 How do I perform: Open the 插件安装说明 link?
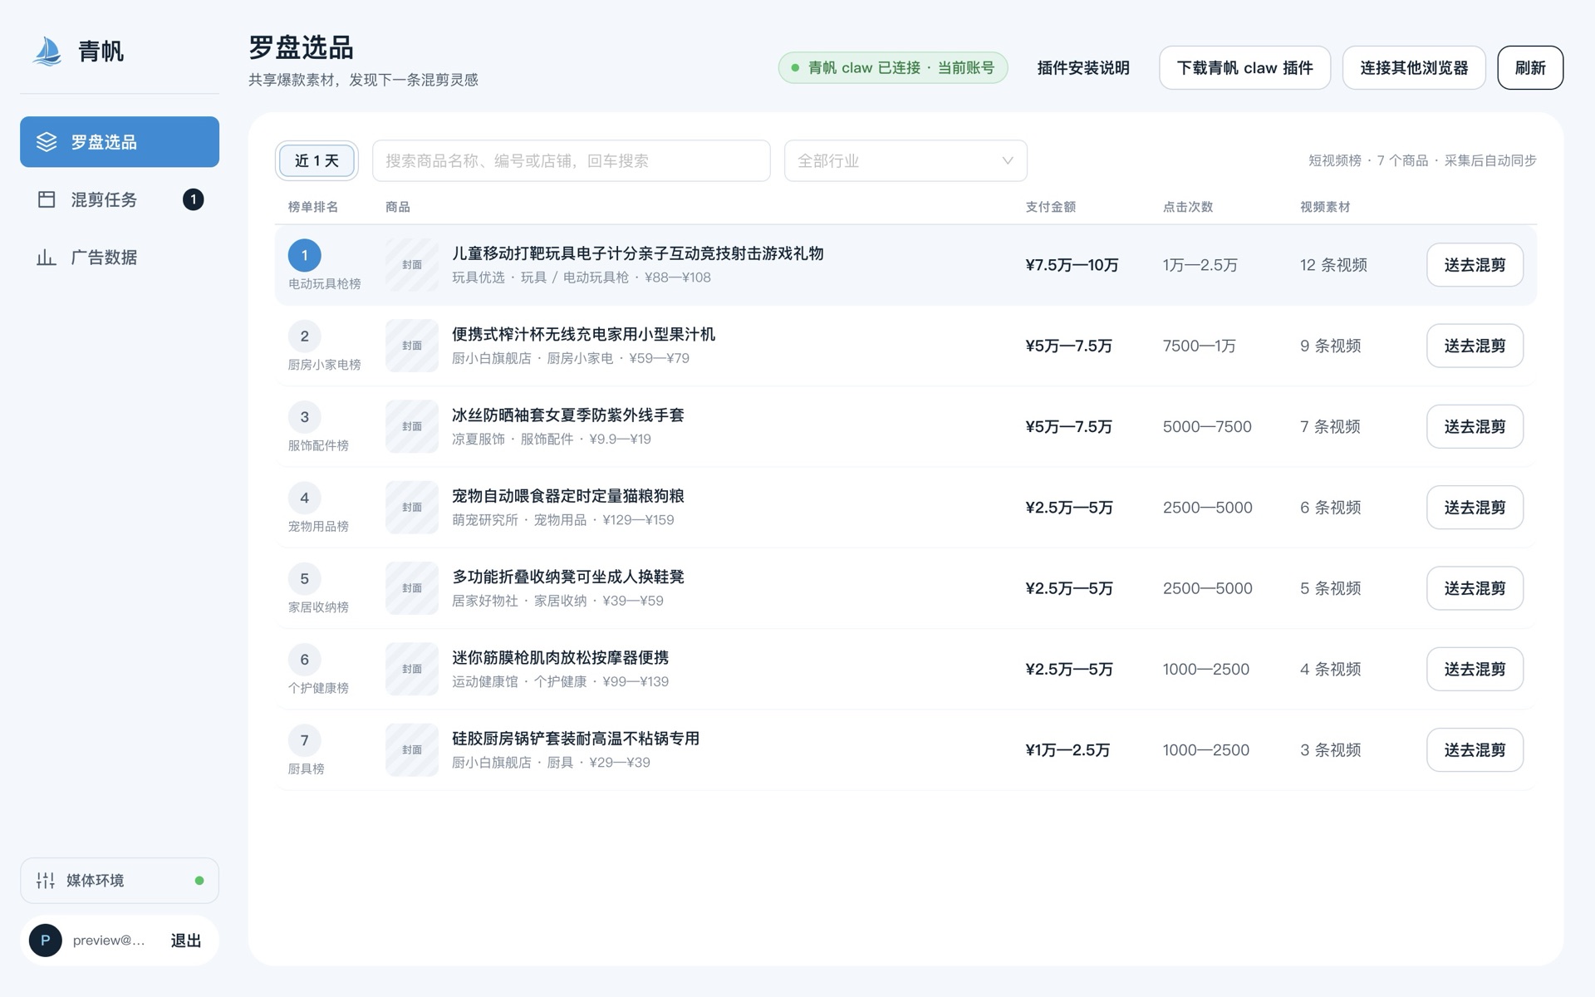click(1083, 67)
